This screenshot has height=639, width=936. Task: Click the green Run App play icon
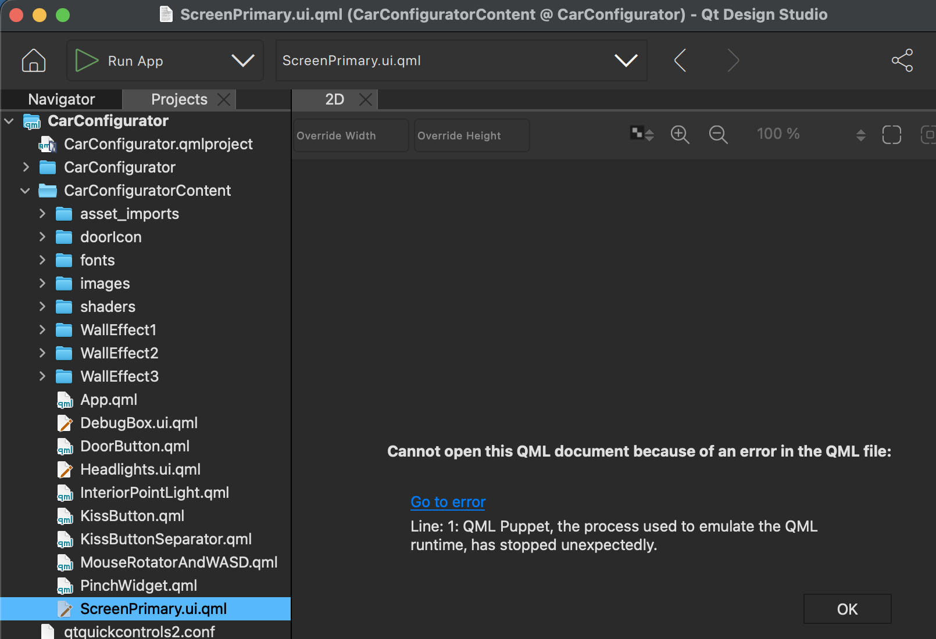point(87,60)
